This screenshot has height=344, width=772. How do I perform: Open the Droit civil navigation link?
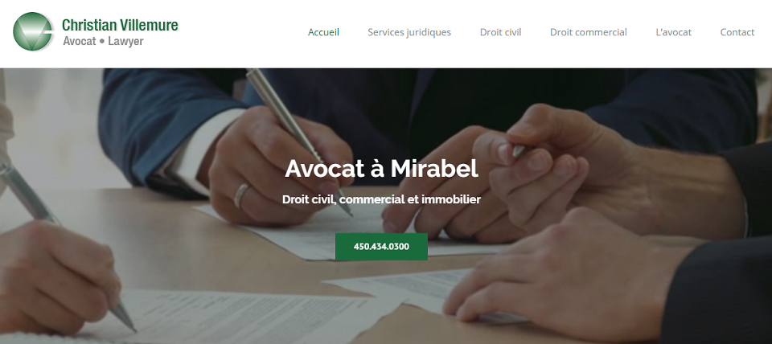coord(500,32)
